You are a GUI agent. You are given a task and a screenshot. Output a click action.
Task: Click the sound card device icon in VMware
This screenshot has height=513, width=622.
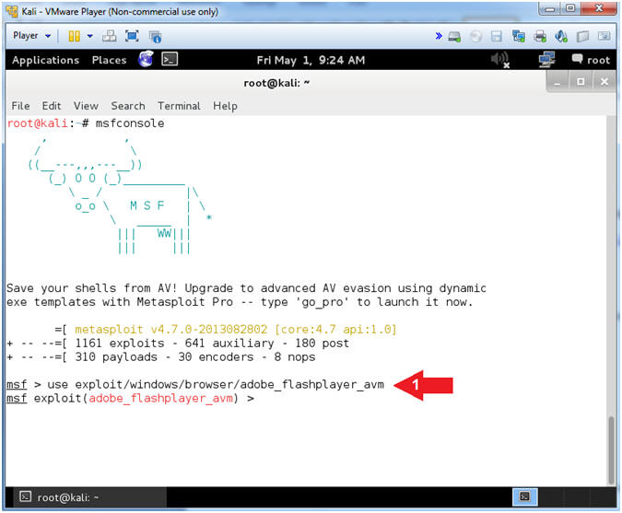tap(561, 37)
